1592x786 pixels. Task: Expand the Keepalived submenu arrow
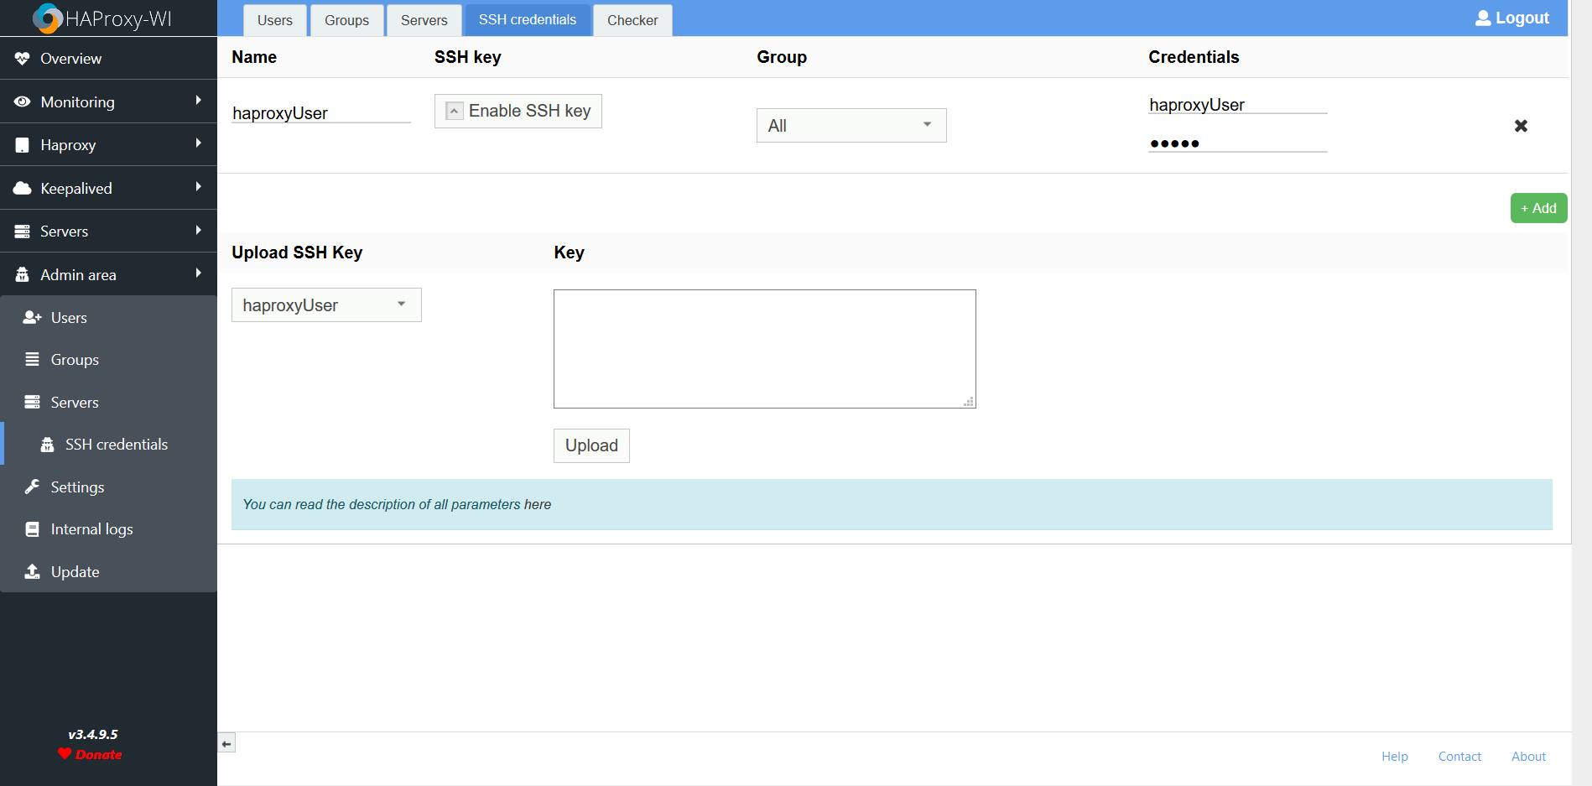(198, 187)
